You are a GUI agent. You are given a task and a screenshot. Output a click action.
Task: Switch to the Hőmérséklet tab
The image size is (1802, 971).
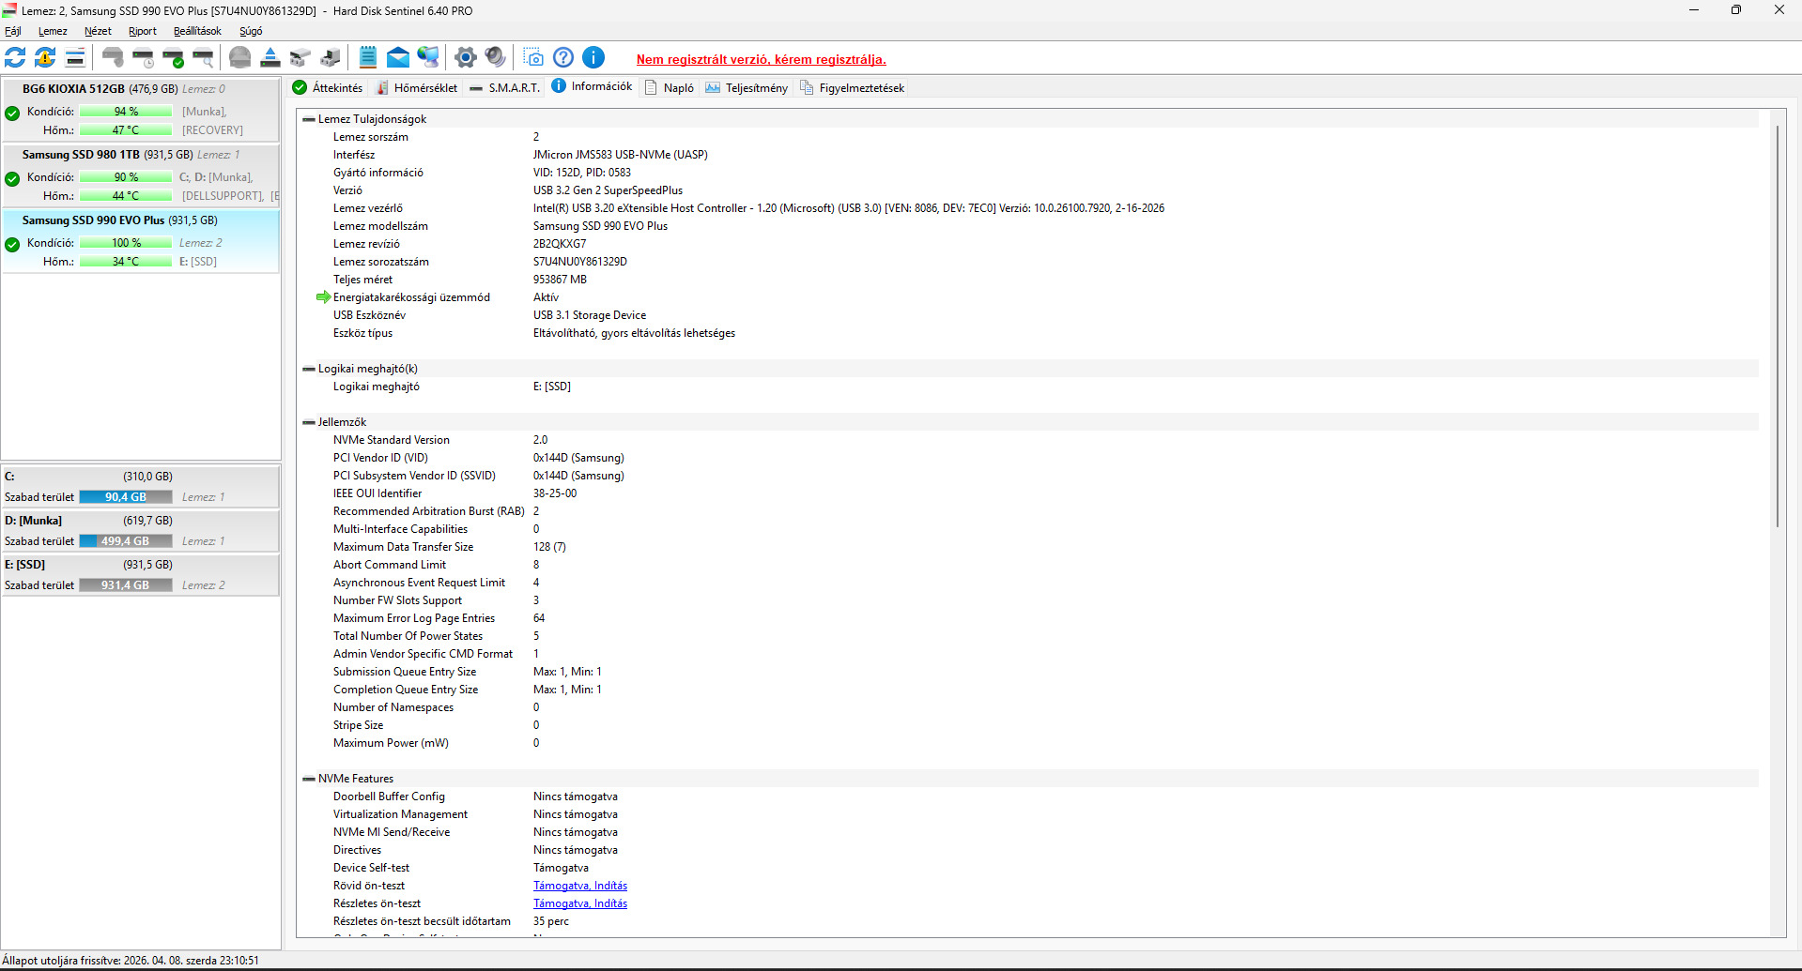(417, 87)
